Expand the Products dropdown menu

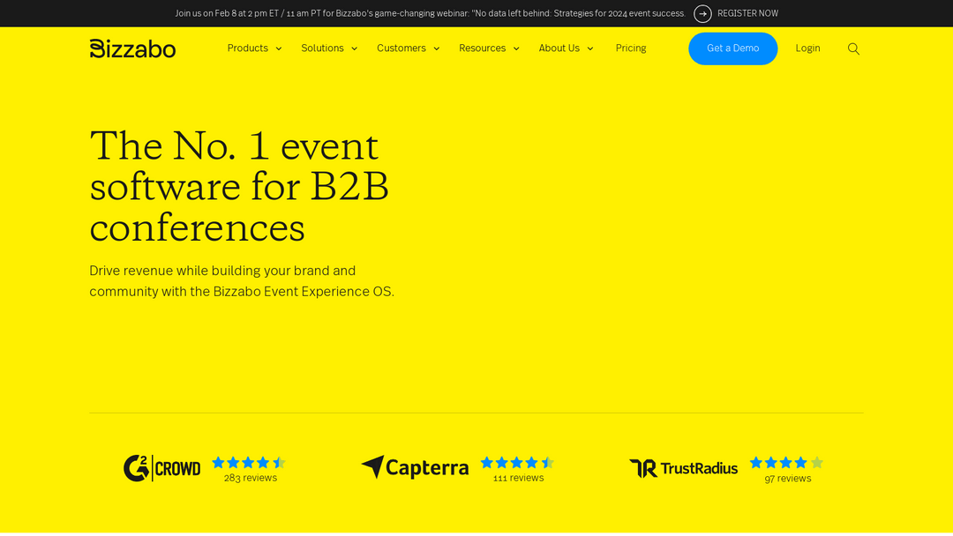point(254,48)
